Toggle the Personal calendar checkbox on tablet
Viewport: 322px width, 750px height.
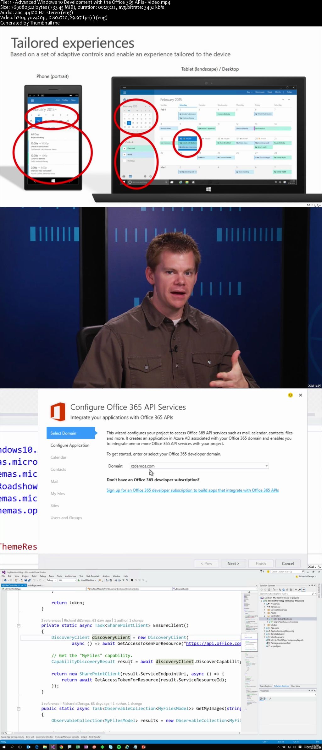coord(125,148)
